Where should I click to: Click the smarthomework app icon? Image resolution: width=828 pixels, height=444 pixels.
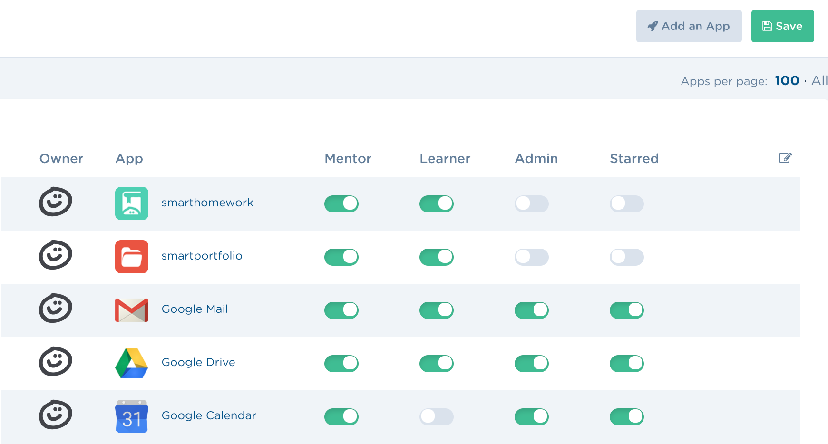132,203
